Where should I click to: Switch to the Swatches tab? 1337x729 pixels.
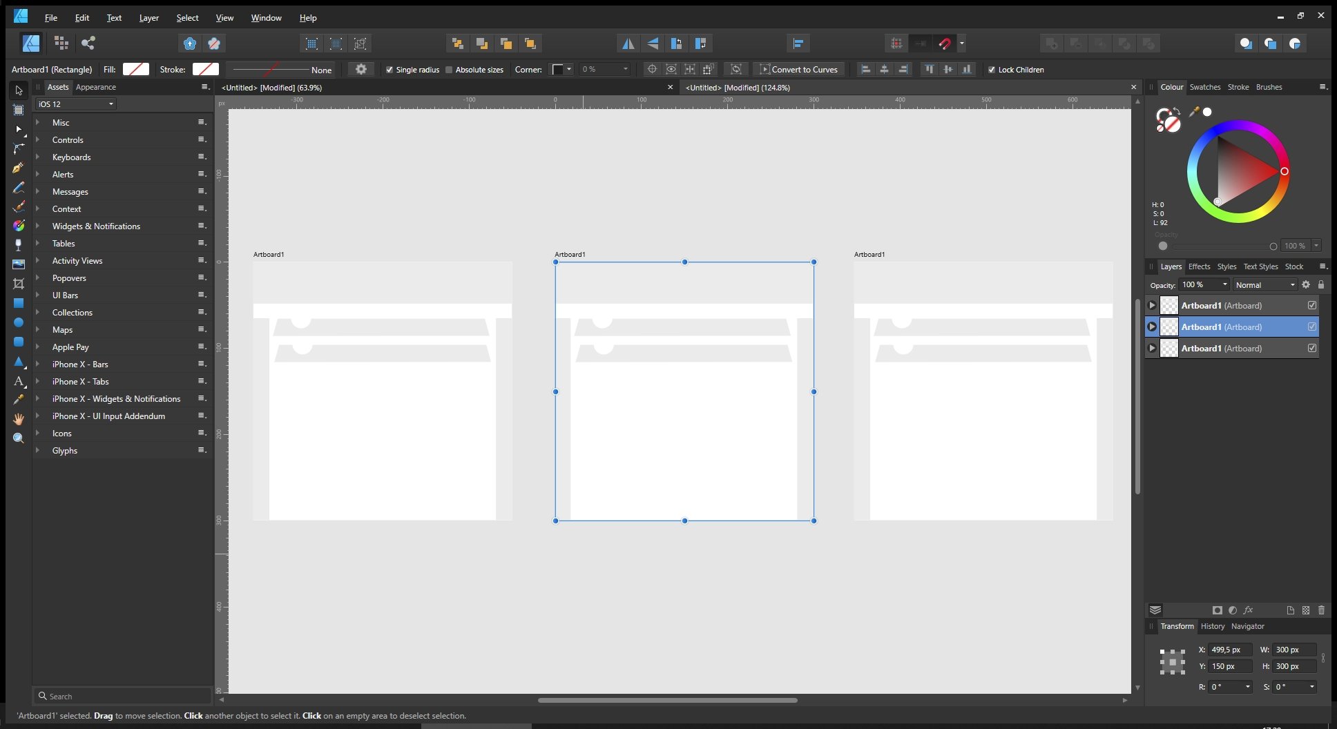point(1206,87)
